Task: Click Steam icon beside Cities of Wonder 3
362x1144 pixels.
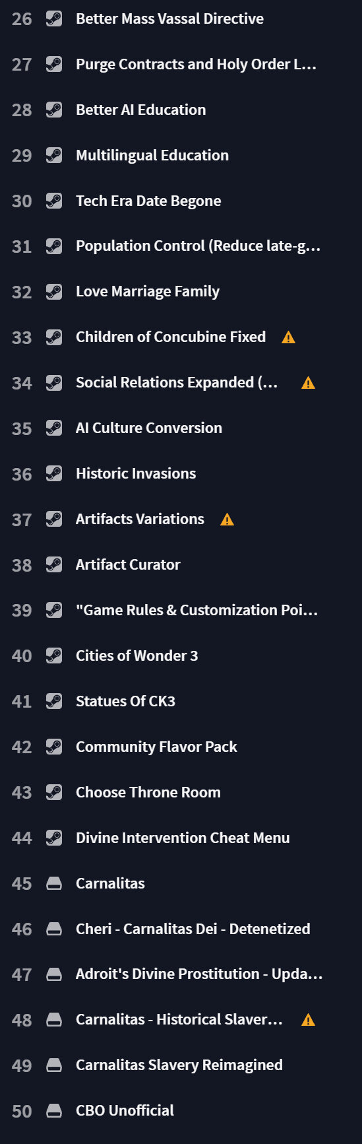Action: pyautogui.click(x=54, y=656)
